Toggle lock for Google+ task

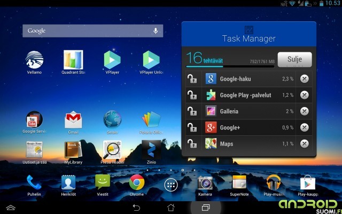pos(192,127)
